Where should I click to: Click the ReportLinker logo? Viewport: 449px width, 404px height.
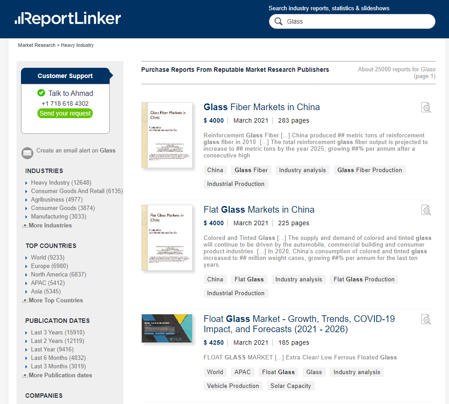68,19
